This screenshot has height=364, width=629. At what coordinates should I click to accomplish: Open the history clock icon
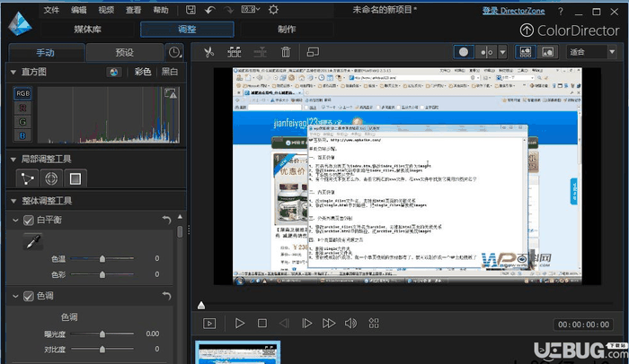(x=174, y=53)
